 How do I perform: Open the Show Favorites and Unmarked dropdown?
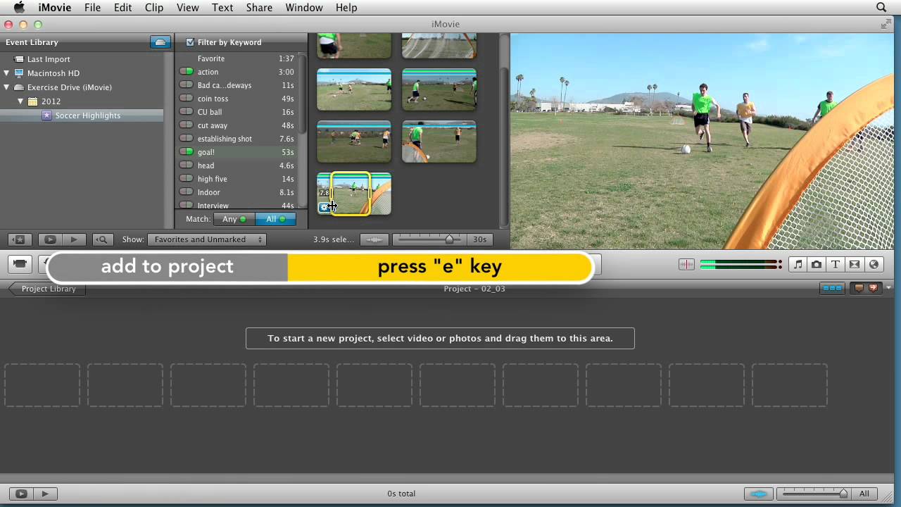206,239
